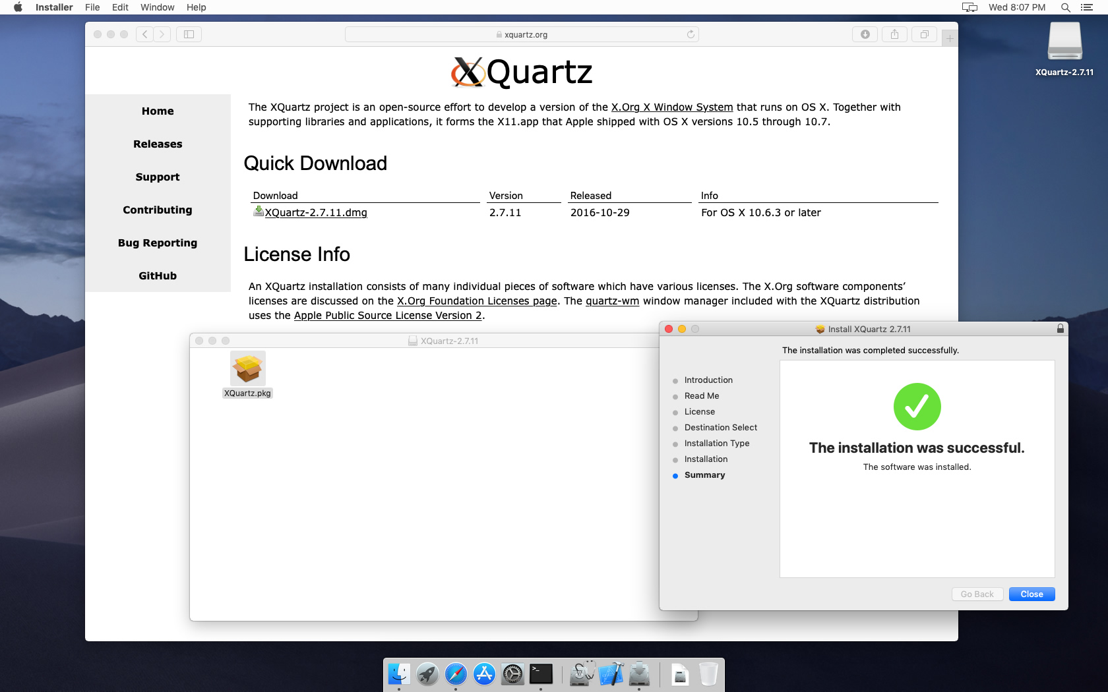Click 'The installation was successful.' text
1108x692 pixels.
pos(917,448)
